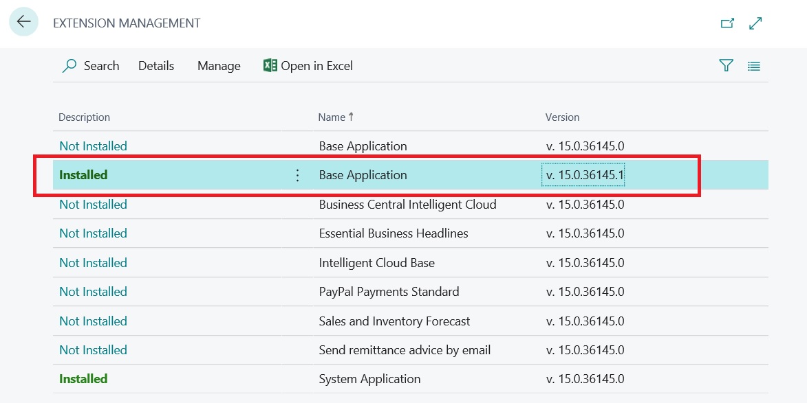
Task: Select Essential Business Headlines extension name
Action: pyautogui.click(x=394, y=233)
